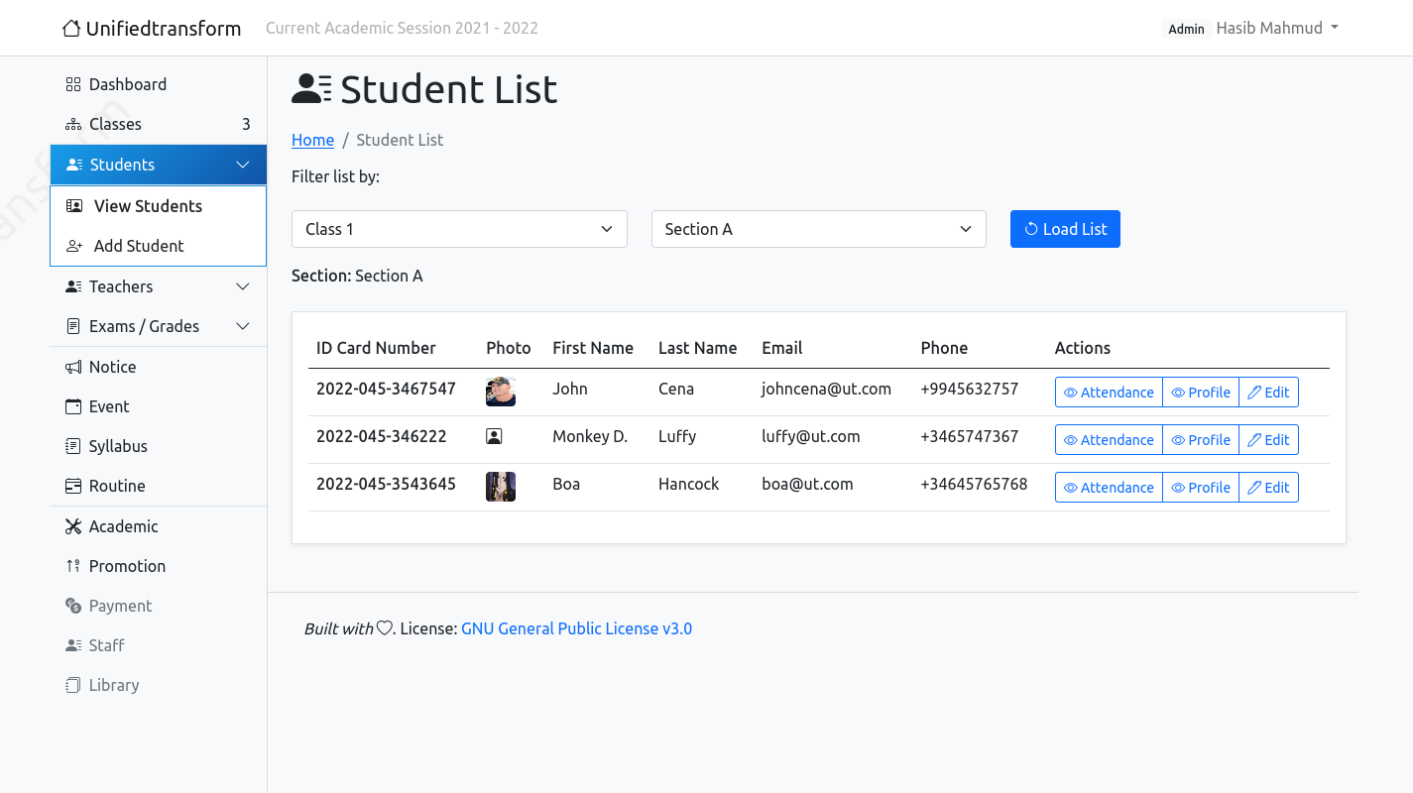1413x793 pixels.
Task: Click the Academic tools icon
Action: pyautogui.click(x=73, y=526)
